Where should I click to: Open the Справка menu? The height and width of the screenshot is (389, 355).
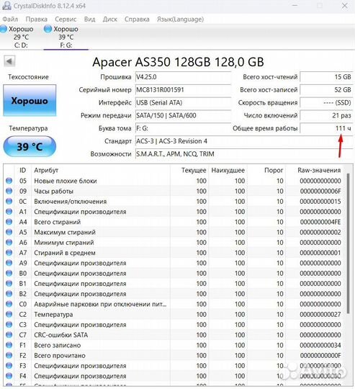(137, 19)
